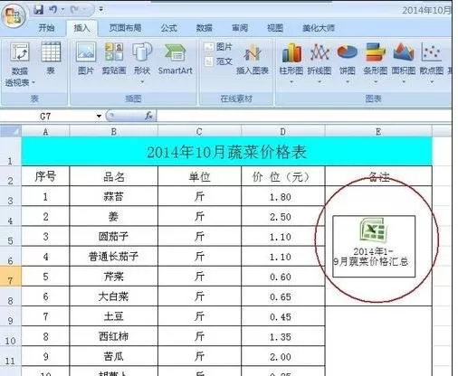Select column A header

click(x=45, y=131)
